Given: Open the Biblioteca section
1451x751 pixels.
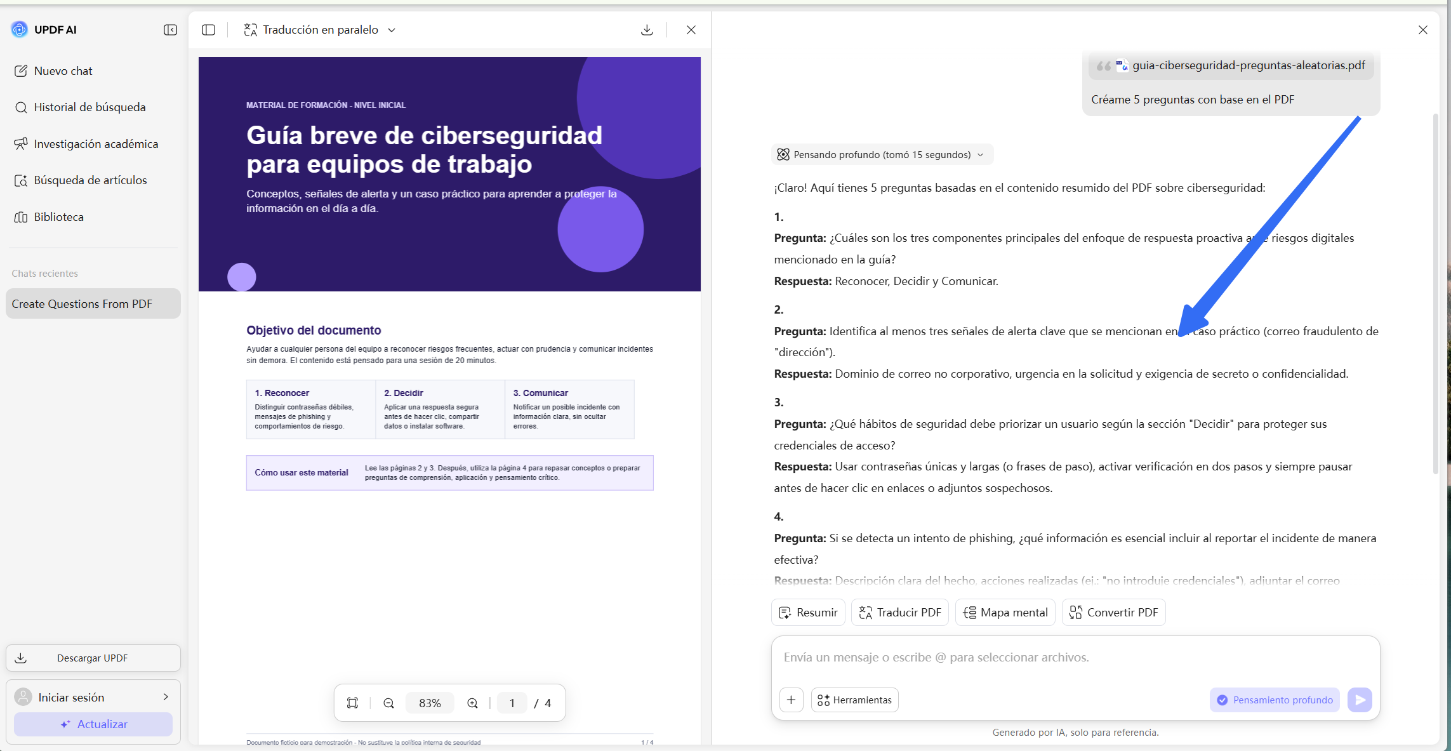Looking at the screenshot, I should tap(93, 217).
